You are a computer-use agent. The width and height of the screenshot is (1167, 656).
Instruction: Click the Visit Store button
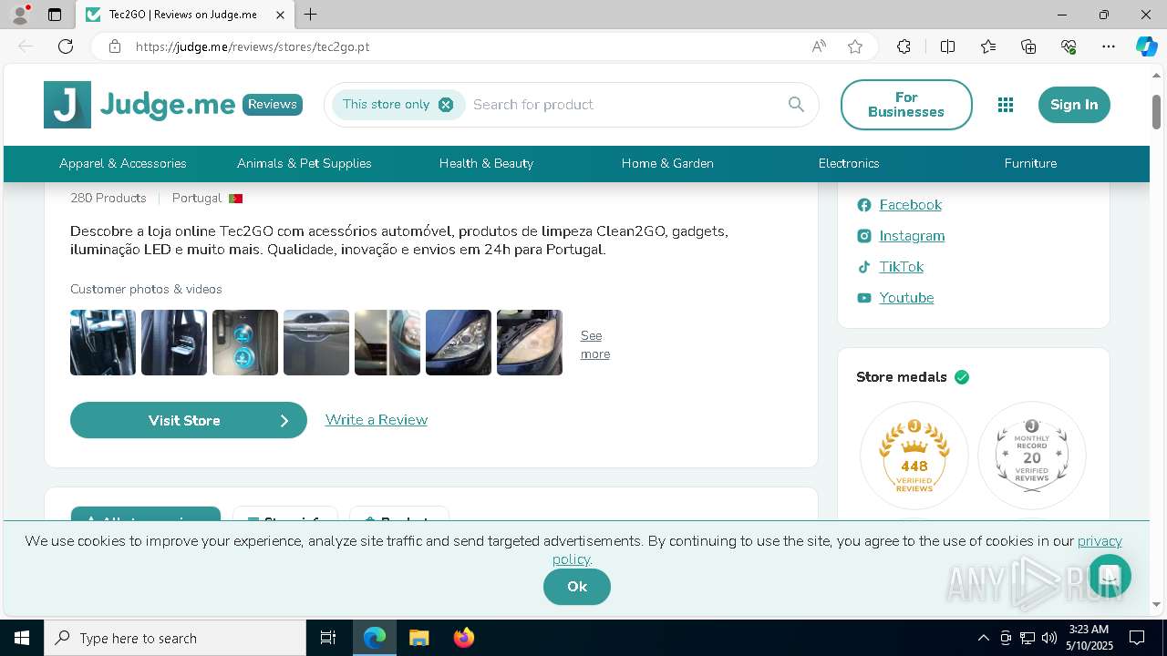tap(189, 420)
